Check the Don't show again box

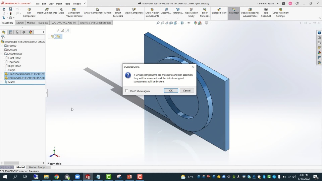pos(127,91)
